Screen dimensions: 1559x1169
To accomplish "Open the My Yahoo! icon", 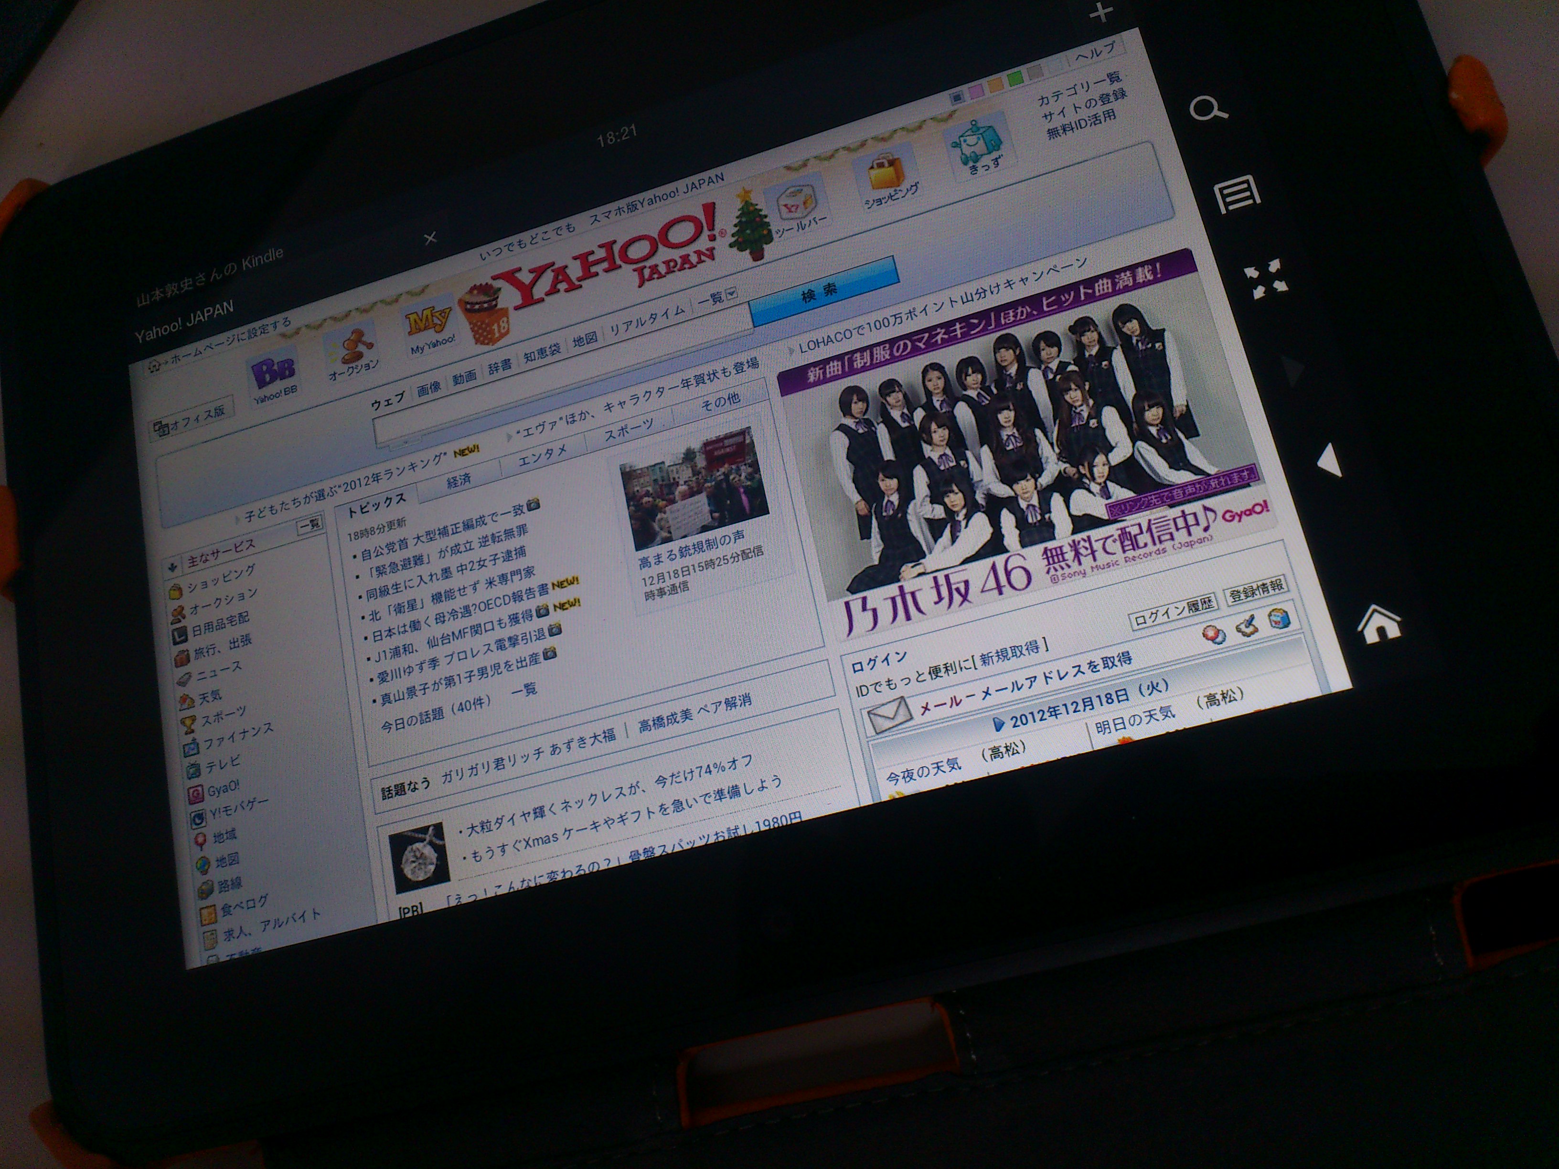I will tap(431, 329).
